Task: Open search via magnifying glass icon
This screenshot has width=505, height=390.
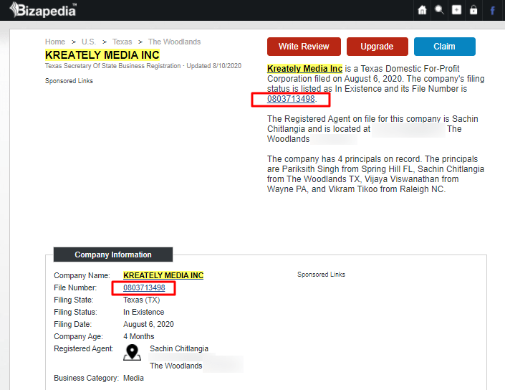Action: click(x=440, y=10)
